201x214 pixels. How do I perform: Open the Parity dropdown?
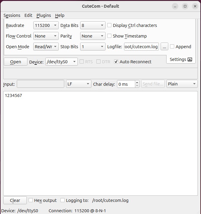[x=93, y=36]
